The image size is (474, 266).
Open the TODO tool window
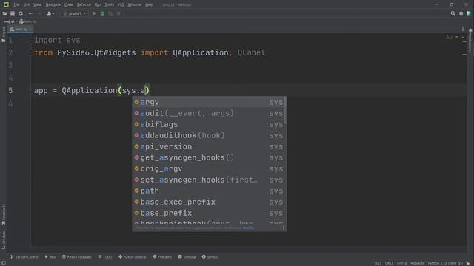pyautogui.click(x=105, y=257)
